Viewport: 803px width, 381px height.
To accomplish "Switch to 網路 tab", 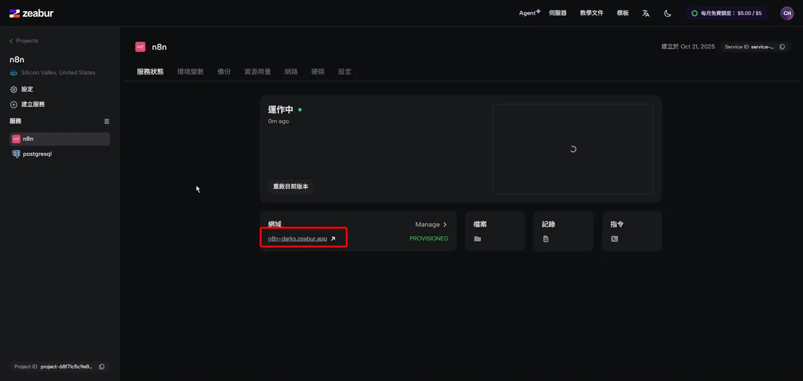I will coord(291,72).
